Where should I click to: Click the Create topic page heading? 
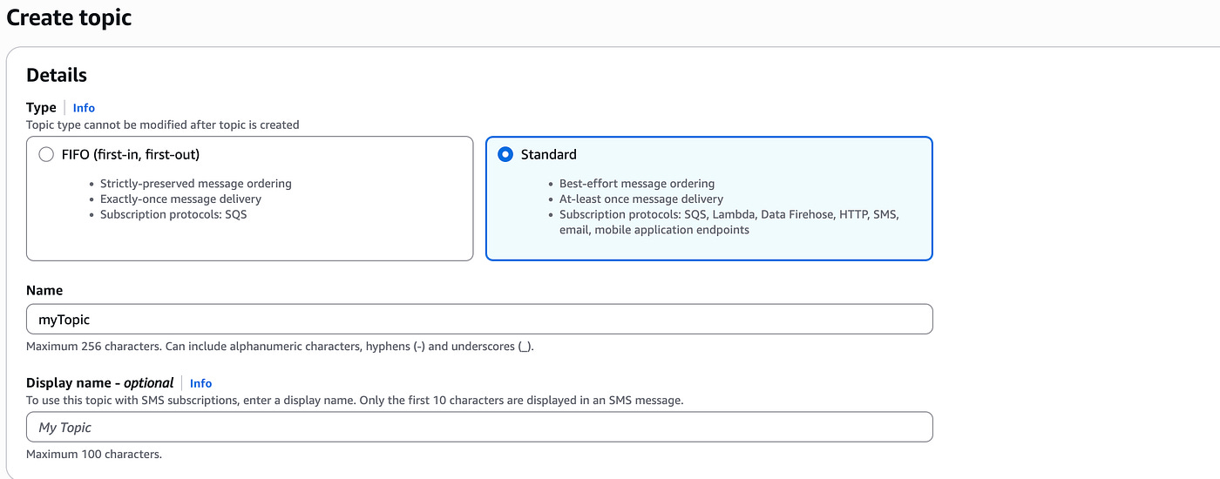click(x=70, y=17)
